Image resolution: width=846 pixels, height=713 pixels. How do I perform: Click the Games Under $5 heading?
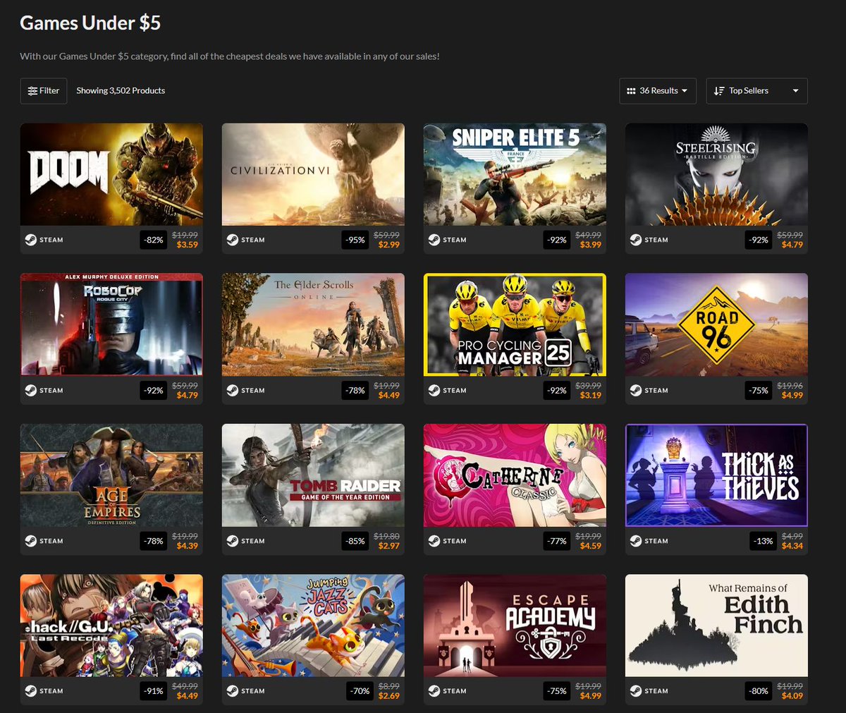[90, 23]
